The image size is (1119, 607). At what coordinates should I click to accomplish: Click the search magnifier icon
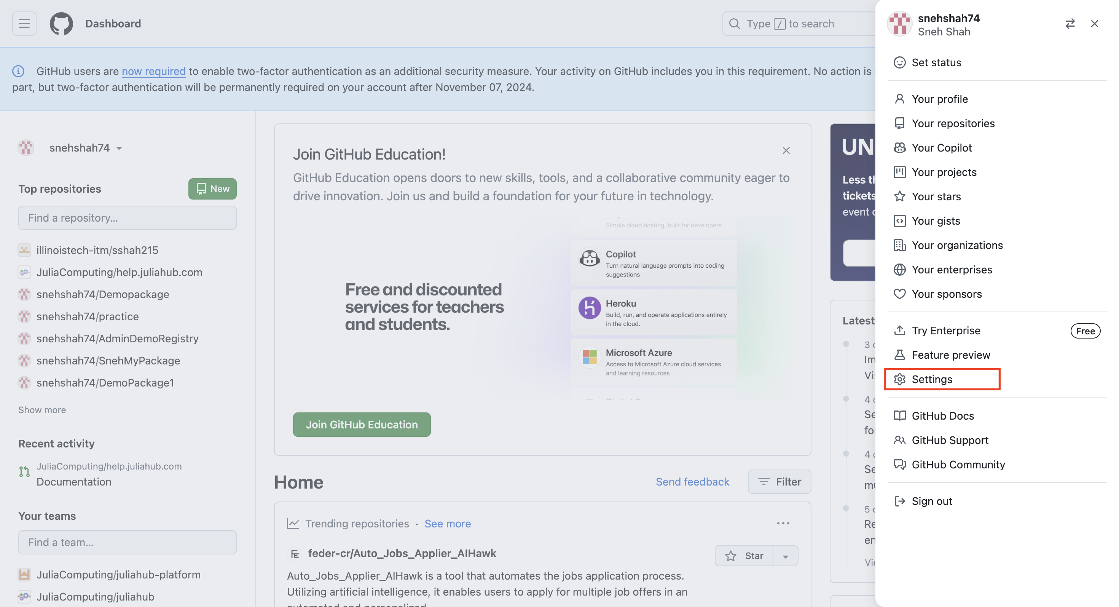click(x=734, y=24)
